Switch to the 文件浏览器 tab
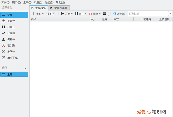 [59, 8]
